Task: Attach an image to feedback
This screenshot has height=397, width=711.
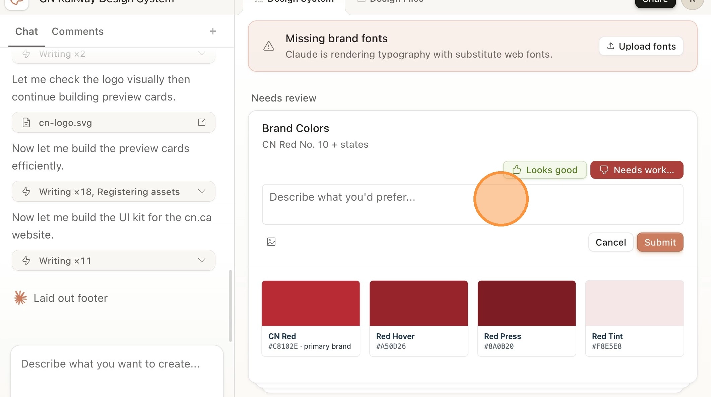Action: click(x=271, y=242)
